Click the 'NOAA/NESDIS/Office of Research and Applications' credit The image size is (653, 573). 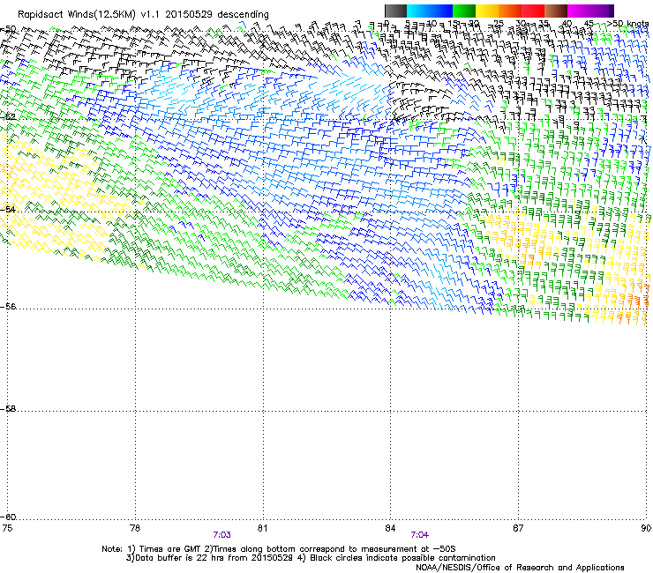tap(520, 568)
